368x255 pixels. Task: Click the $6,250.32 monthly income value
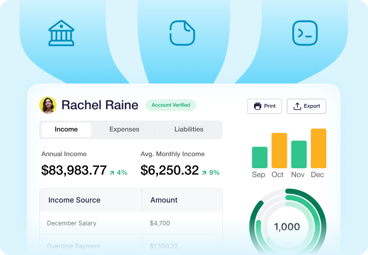pos(170,170)
